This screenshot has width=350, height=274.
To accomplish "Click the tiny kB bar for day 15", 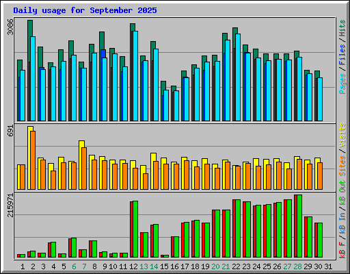I will point(166,256).
